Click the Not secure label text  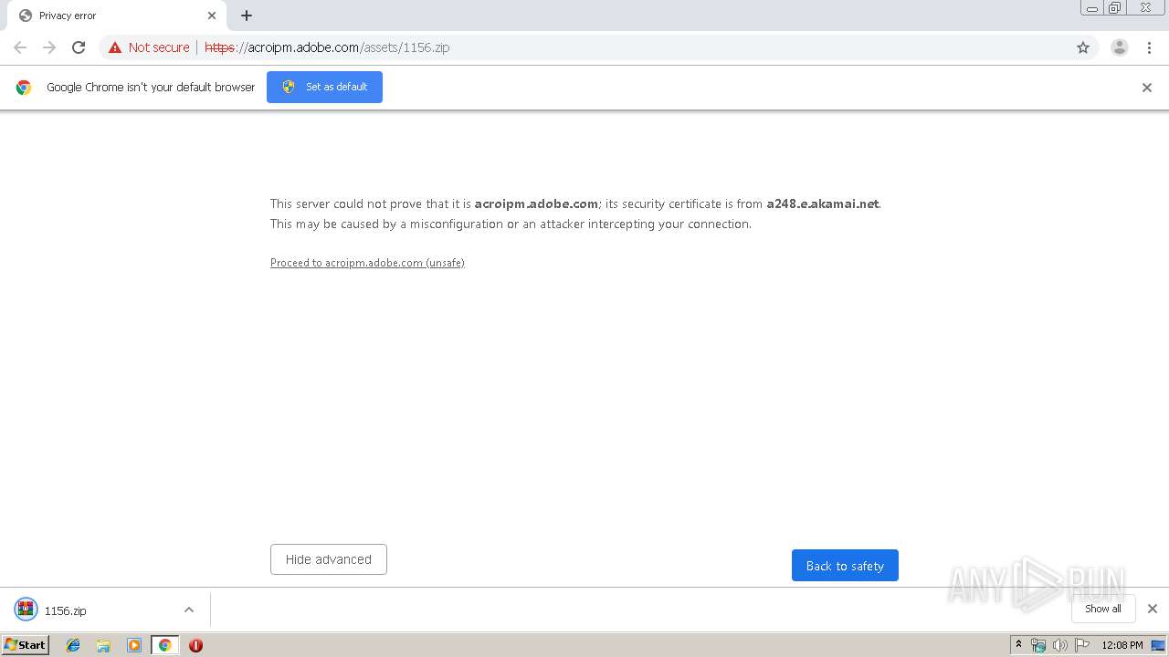159,47
